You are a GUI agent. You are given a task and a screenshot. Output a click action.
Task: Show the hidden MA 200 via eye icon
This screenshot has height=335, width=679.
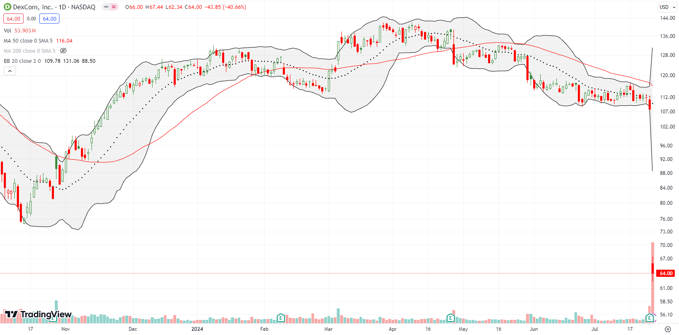(x=63, y=51)
